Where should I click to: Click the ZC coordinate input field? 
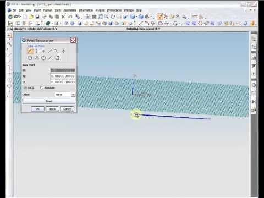[x=63, y=82]
